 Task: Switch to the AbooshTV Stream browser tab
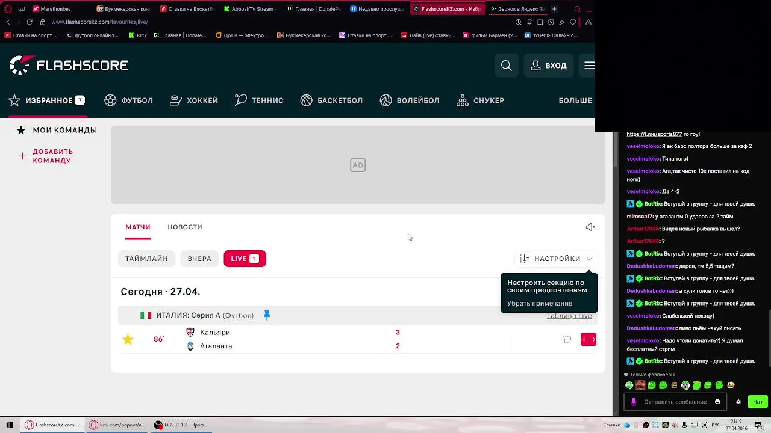(x=250, y=9)
